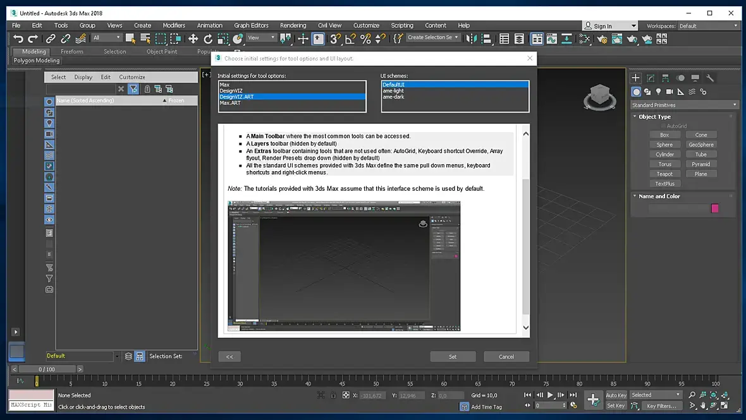Toggle the Selection Lock padlock
This screenshot has width=746, height=420.
point(334,395)
